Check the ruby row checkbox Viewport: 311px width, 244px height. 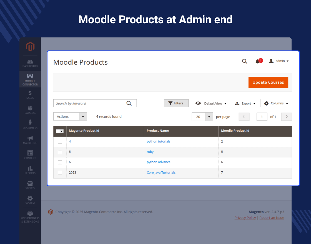60,152
